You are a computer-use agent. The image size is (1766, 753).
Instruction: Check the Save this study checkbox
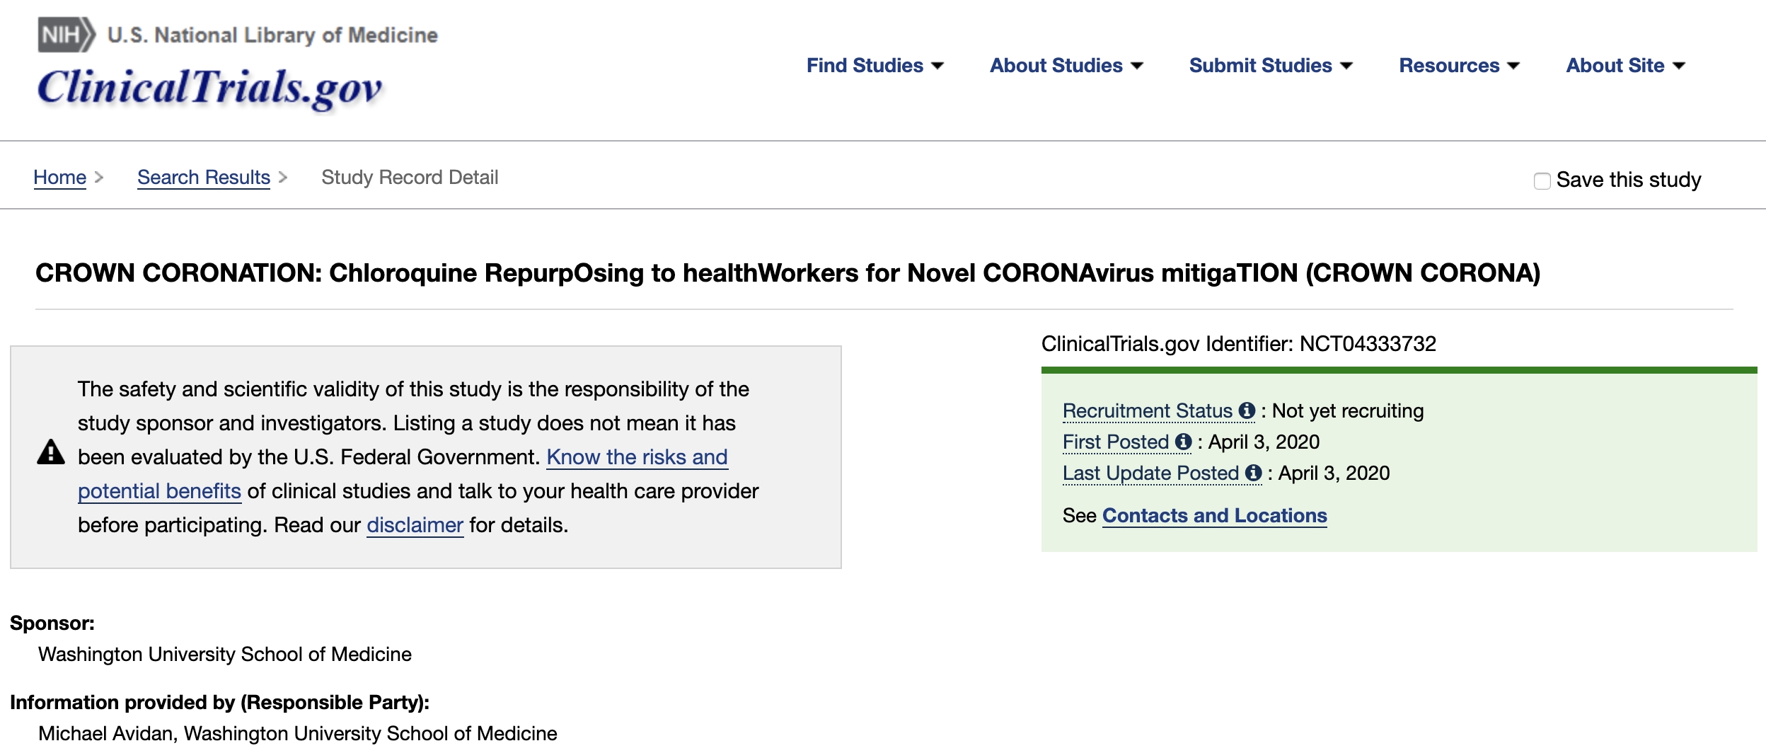pyautogui.click(x=1542, y=180)
